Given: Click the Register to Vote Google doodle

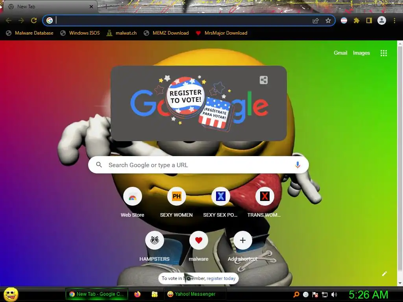Looking at the screenshot, I should click(199, 104).
